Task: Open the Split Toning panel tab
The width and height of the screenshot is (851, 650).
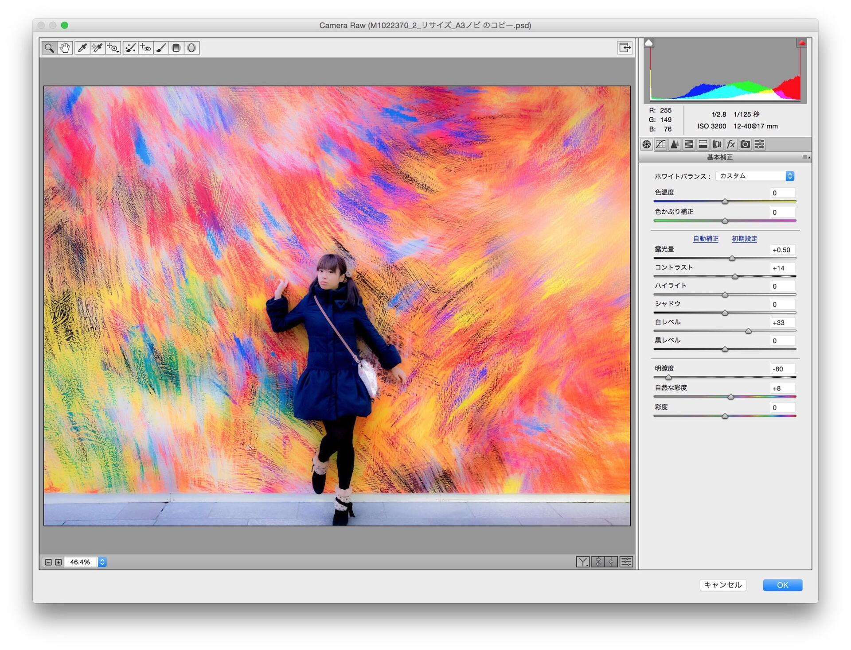Action: 703,144
